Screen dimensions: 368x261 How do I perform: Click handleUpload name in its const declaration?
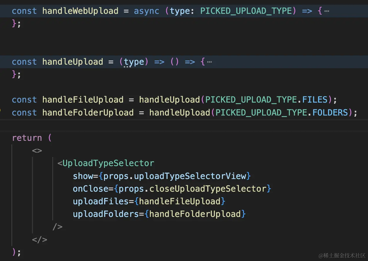pyautogui.click(x=73, y=62)
